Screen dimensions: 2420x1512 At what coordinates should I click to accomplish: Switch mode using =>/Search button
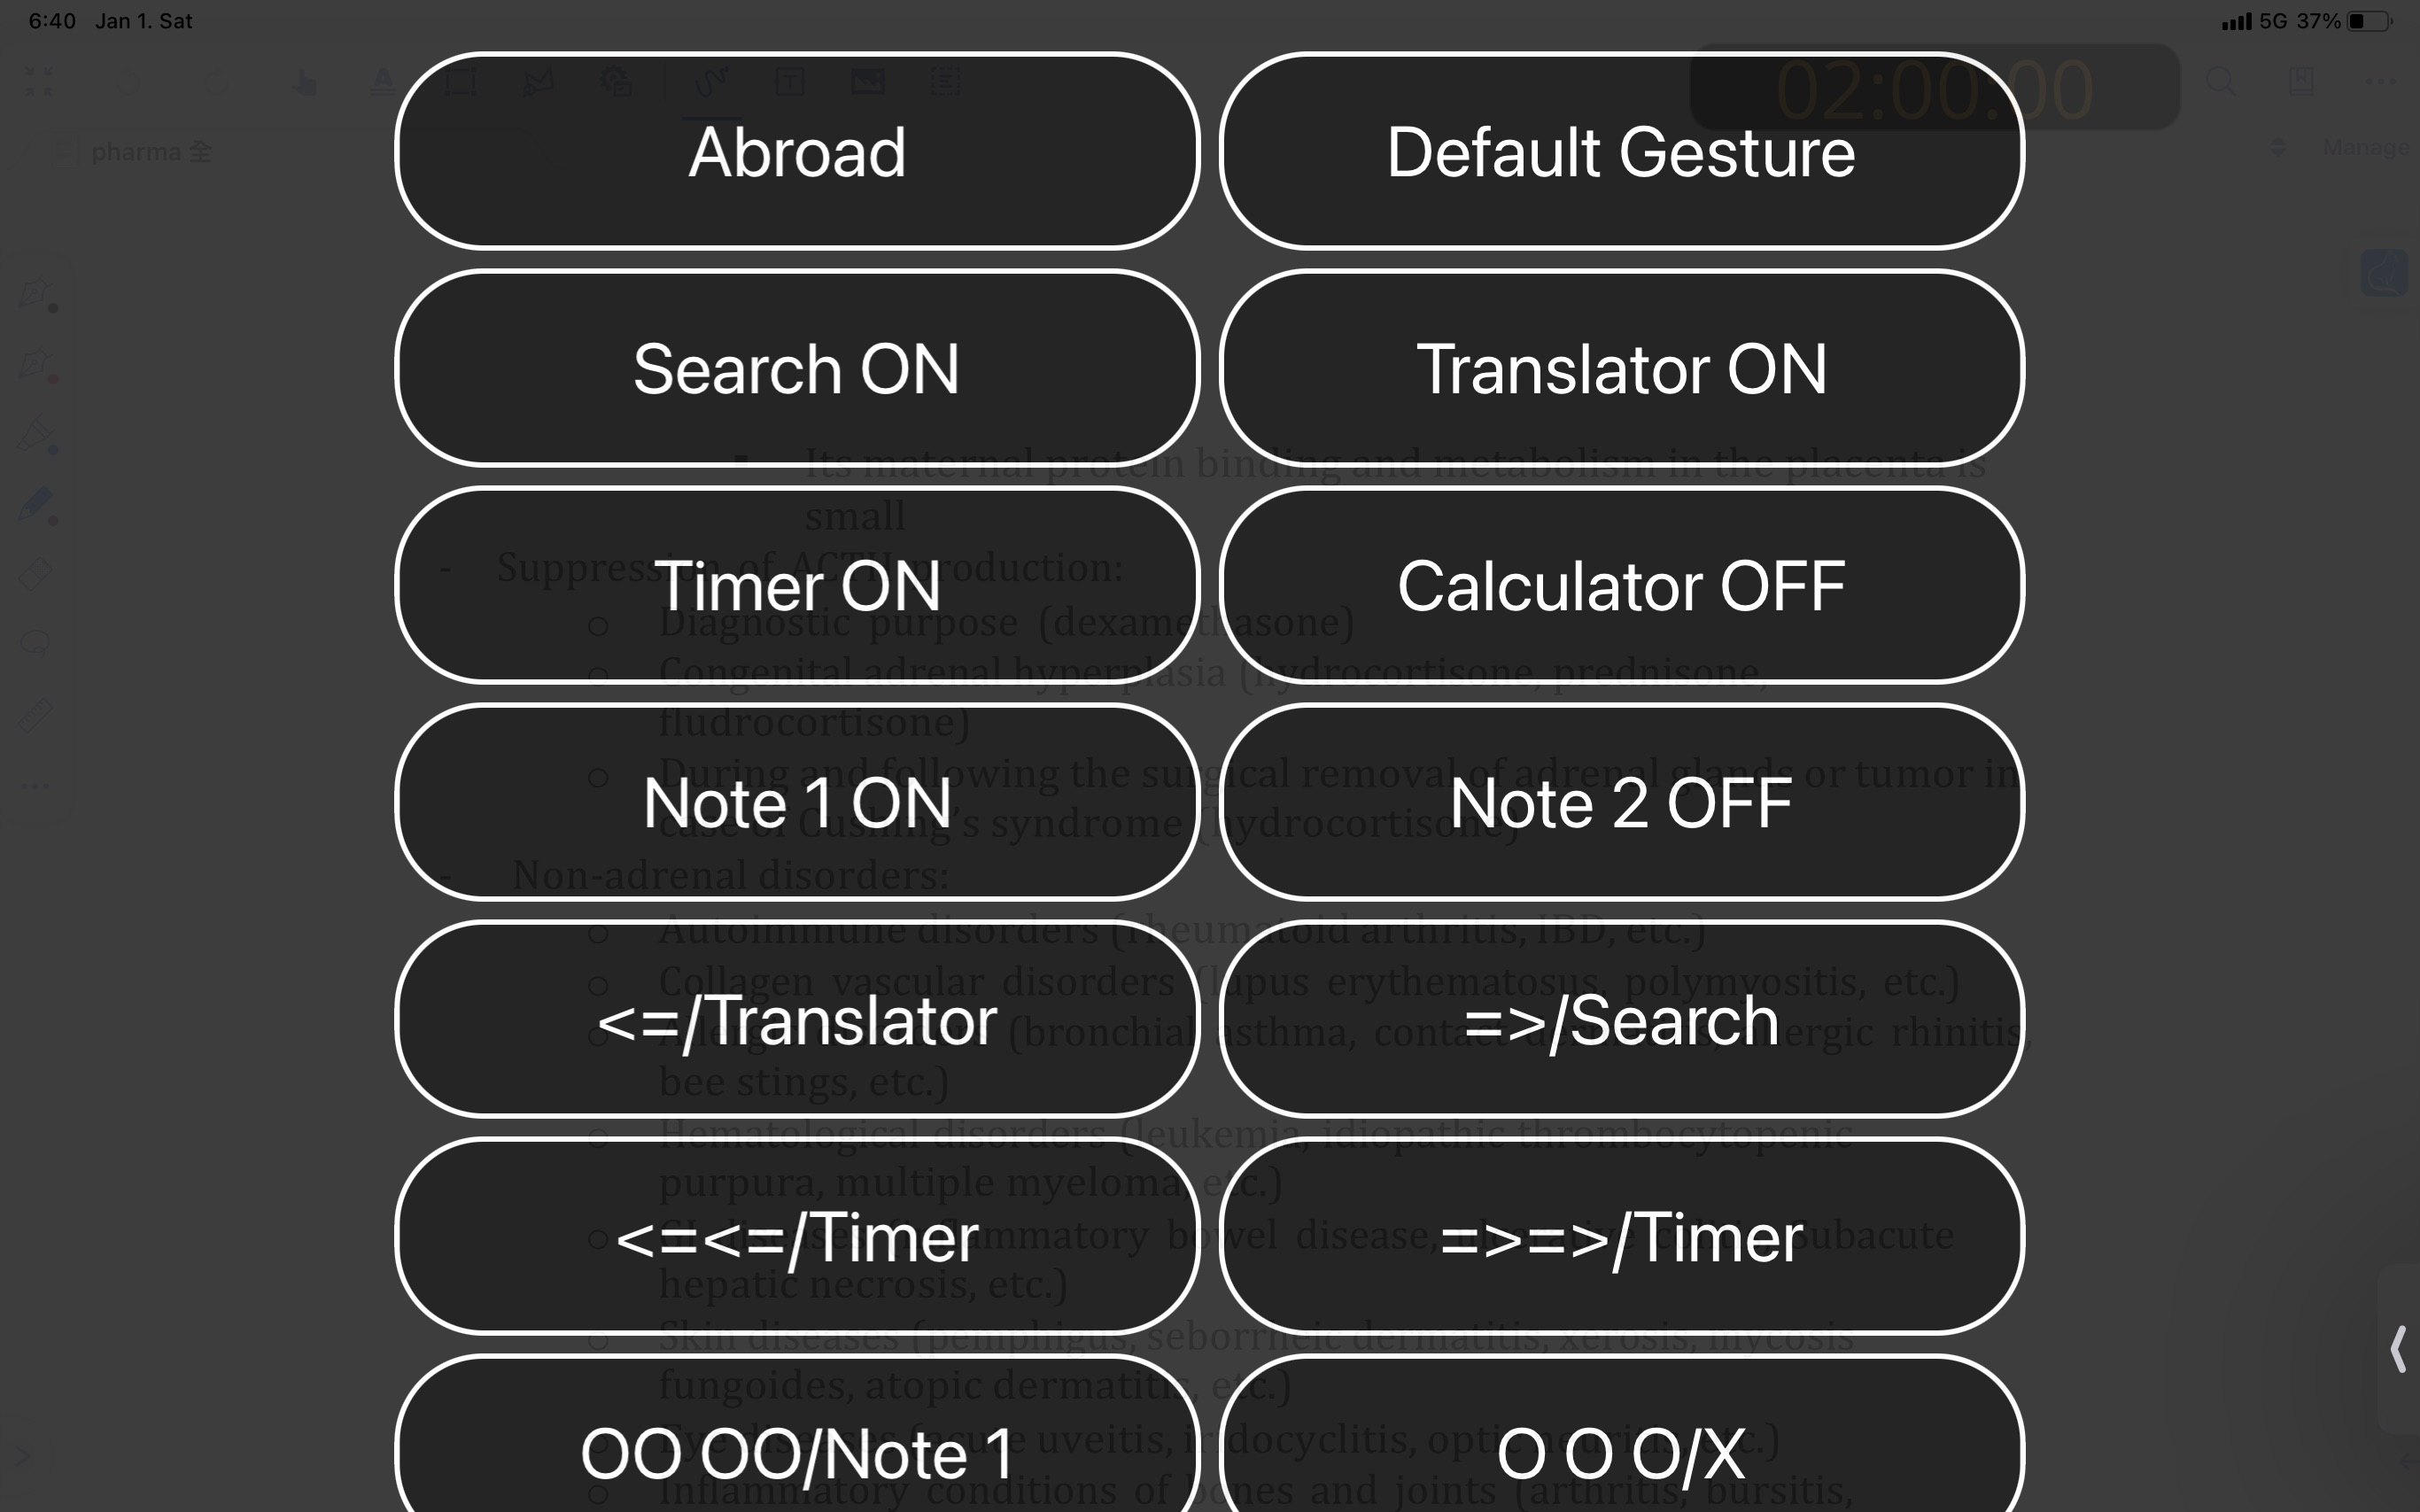[x=1621, y=1019]
